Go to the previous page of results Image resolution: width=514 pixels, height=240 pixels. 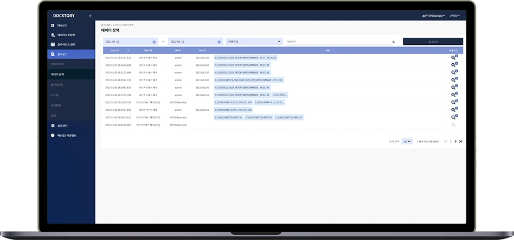[451, 141]
